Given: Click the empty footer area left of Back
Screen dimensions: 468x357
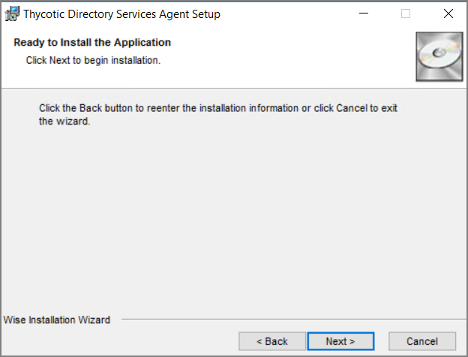Looking at the screenshot, I should [x=119, y=341].
